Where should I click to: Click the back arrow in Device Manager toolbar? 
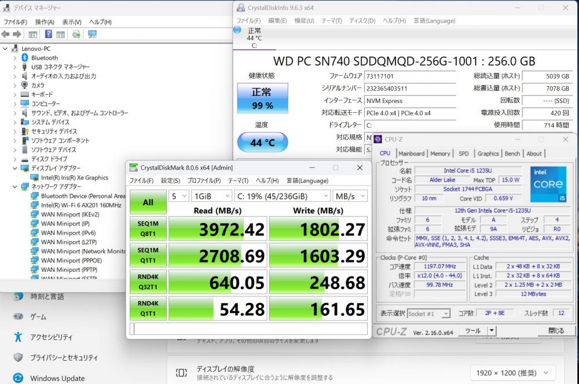point(6,34)
